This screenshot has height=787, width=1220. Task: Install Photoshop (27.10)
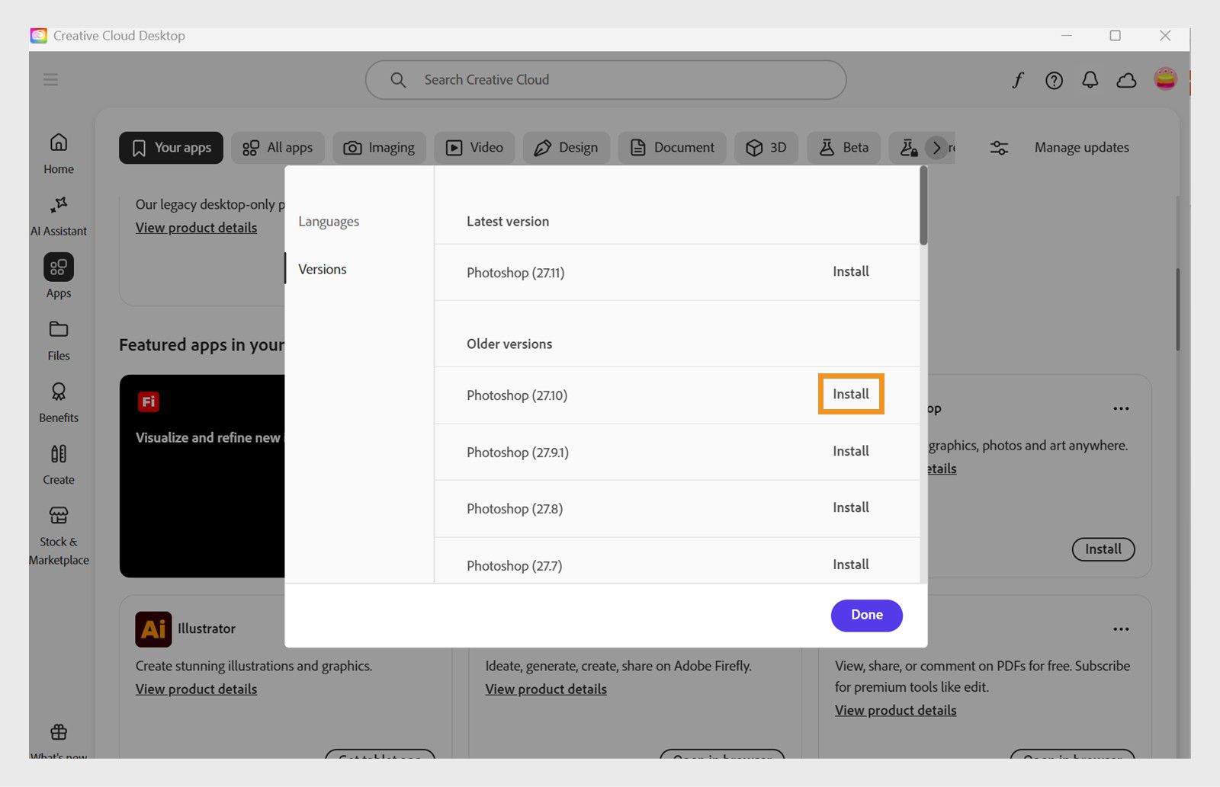(x=851, y=394)
